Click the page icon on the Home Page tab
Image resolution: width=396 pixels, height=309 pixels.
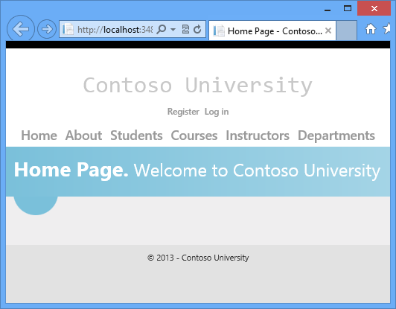click(219, 31)
